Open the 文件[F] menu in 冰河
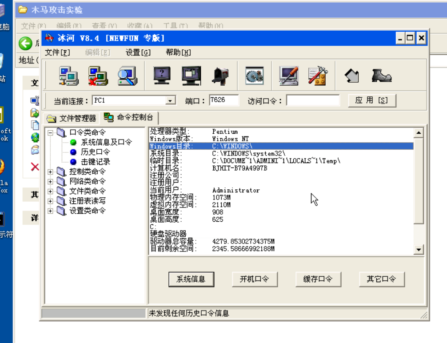The width and height of the screenshot is (447, 343). 58,52
